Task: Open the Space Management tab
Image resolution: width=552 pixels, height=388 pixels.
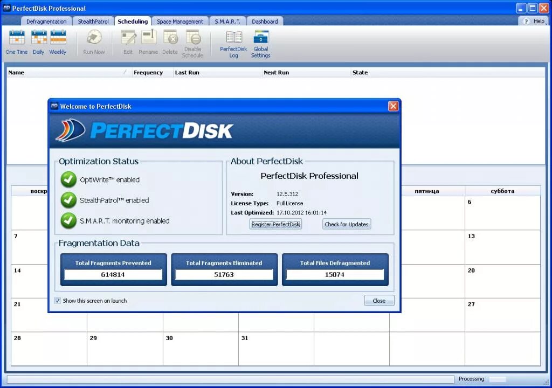Action: pos(180,22)
